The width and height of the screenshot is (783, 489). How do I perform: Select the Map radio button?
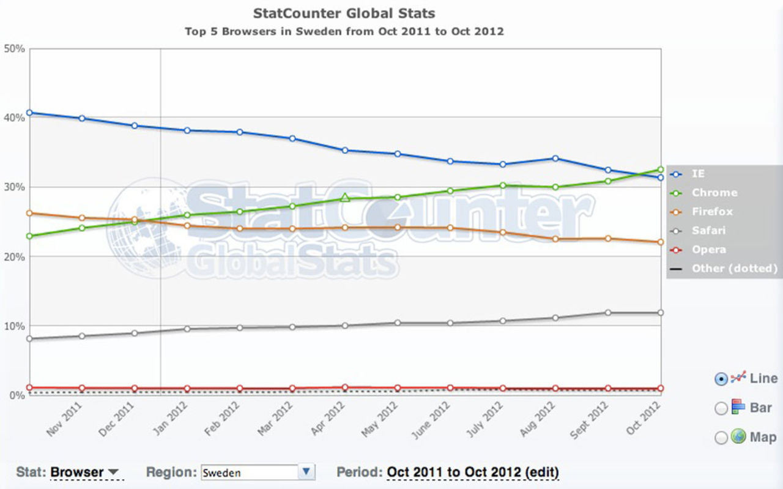click(x=722, y=438)
